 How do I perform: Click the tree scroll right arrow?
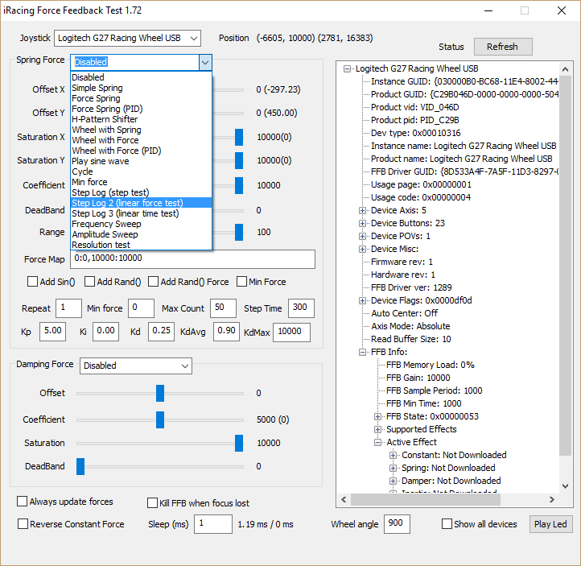tap(552, 500)
